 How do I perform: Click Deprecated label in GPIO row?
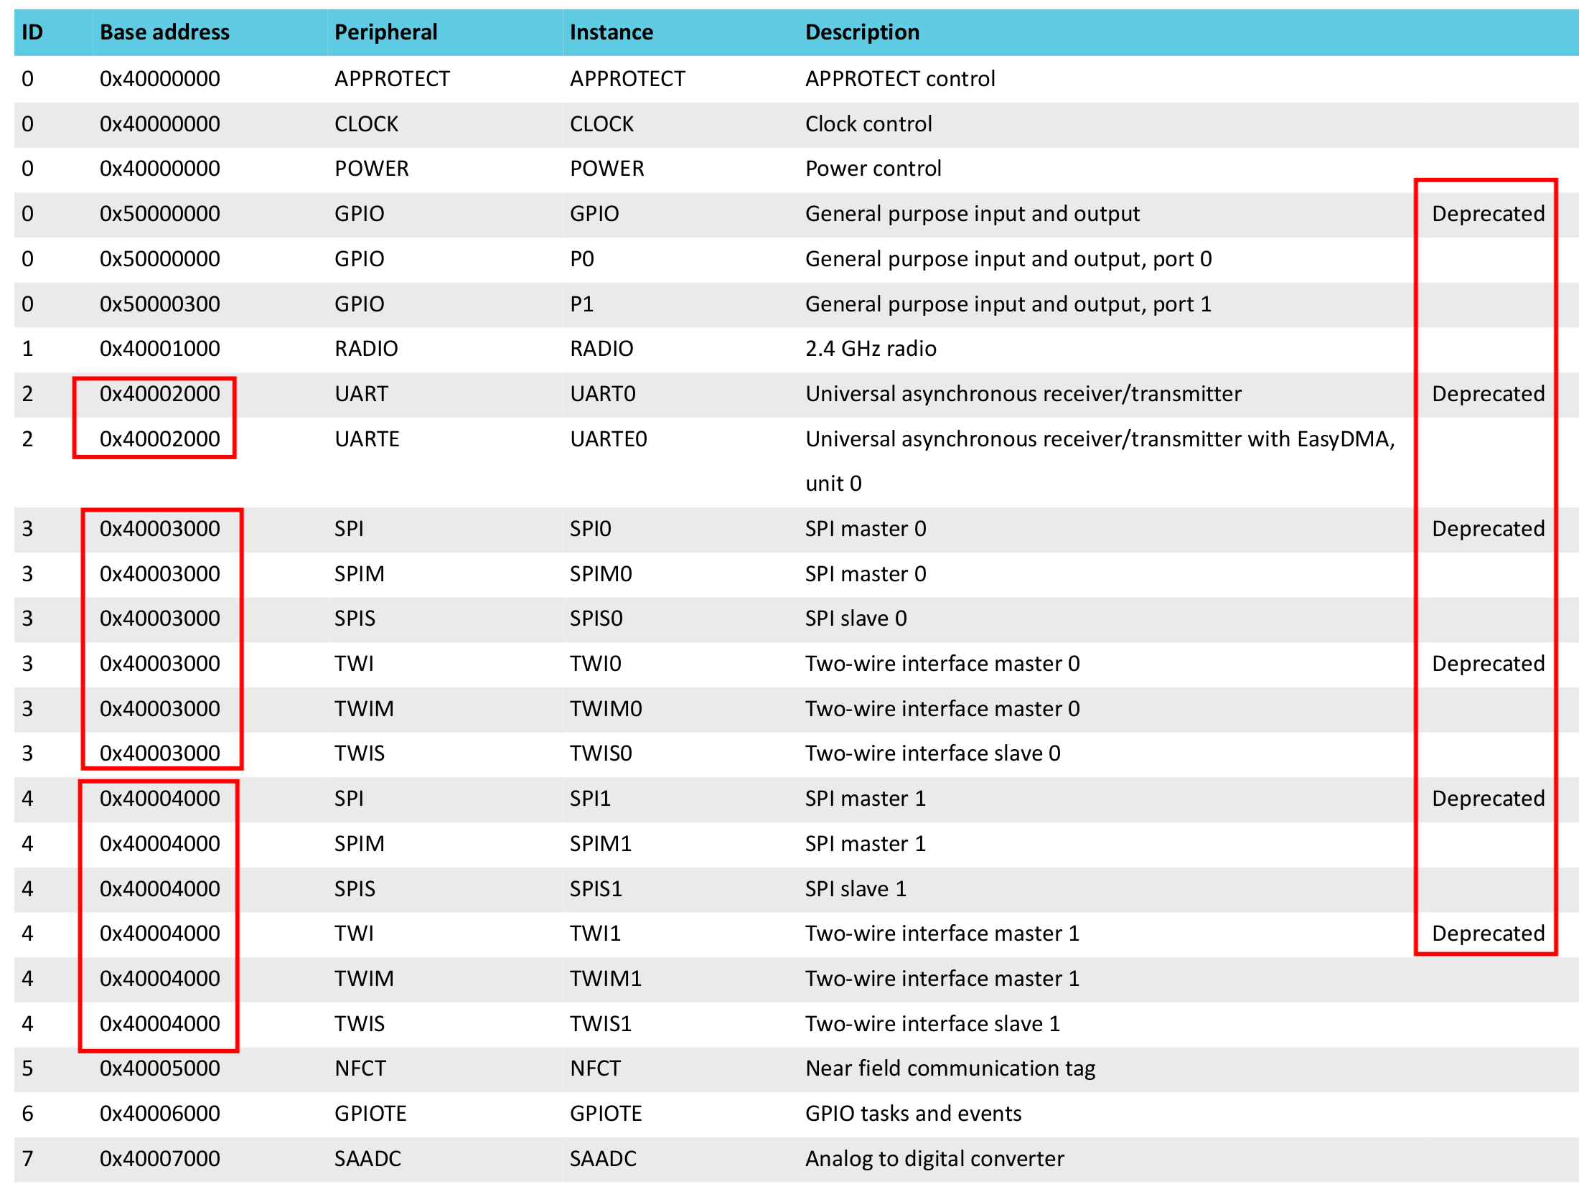1488,213
